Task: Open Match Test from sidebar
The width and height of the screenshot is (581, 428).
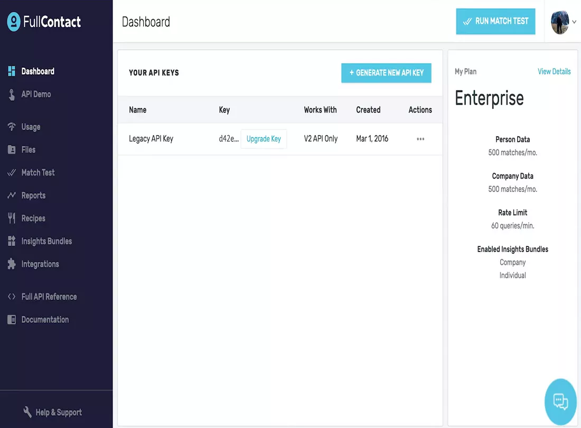Action: 38,173
